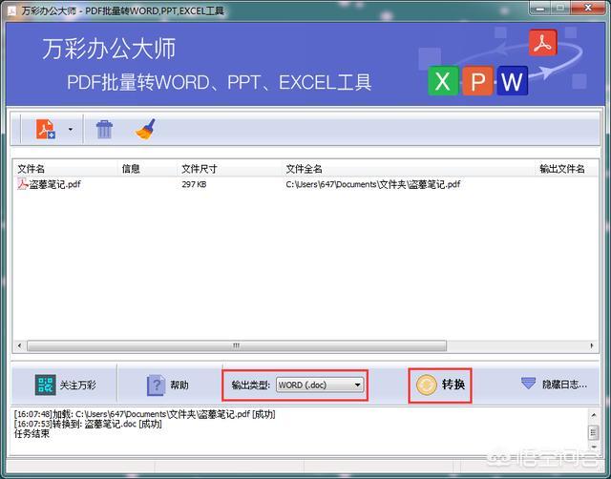Select the 盗墓笔记.pdf file row

(x=305, y=184)
